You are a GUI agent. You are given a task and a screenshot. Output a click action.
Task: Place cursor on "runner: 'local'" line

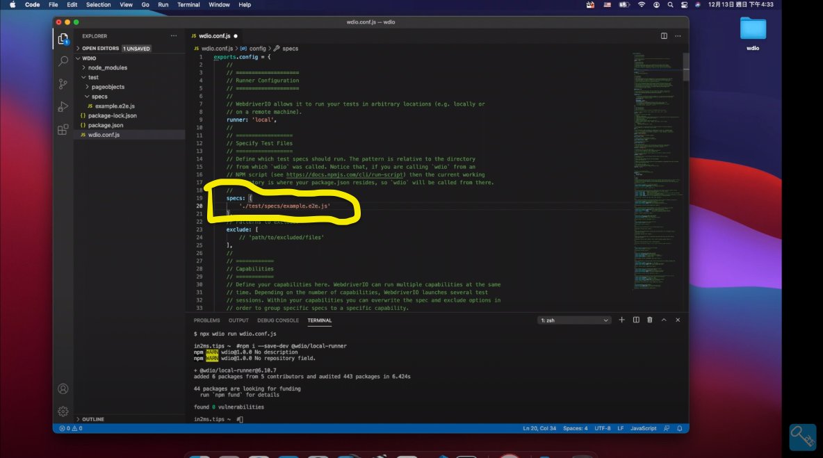(252, 120)
